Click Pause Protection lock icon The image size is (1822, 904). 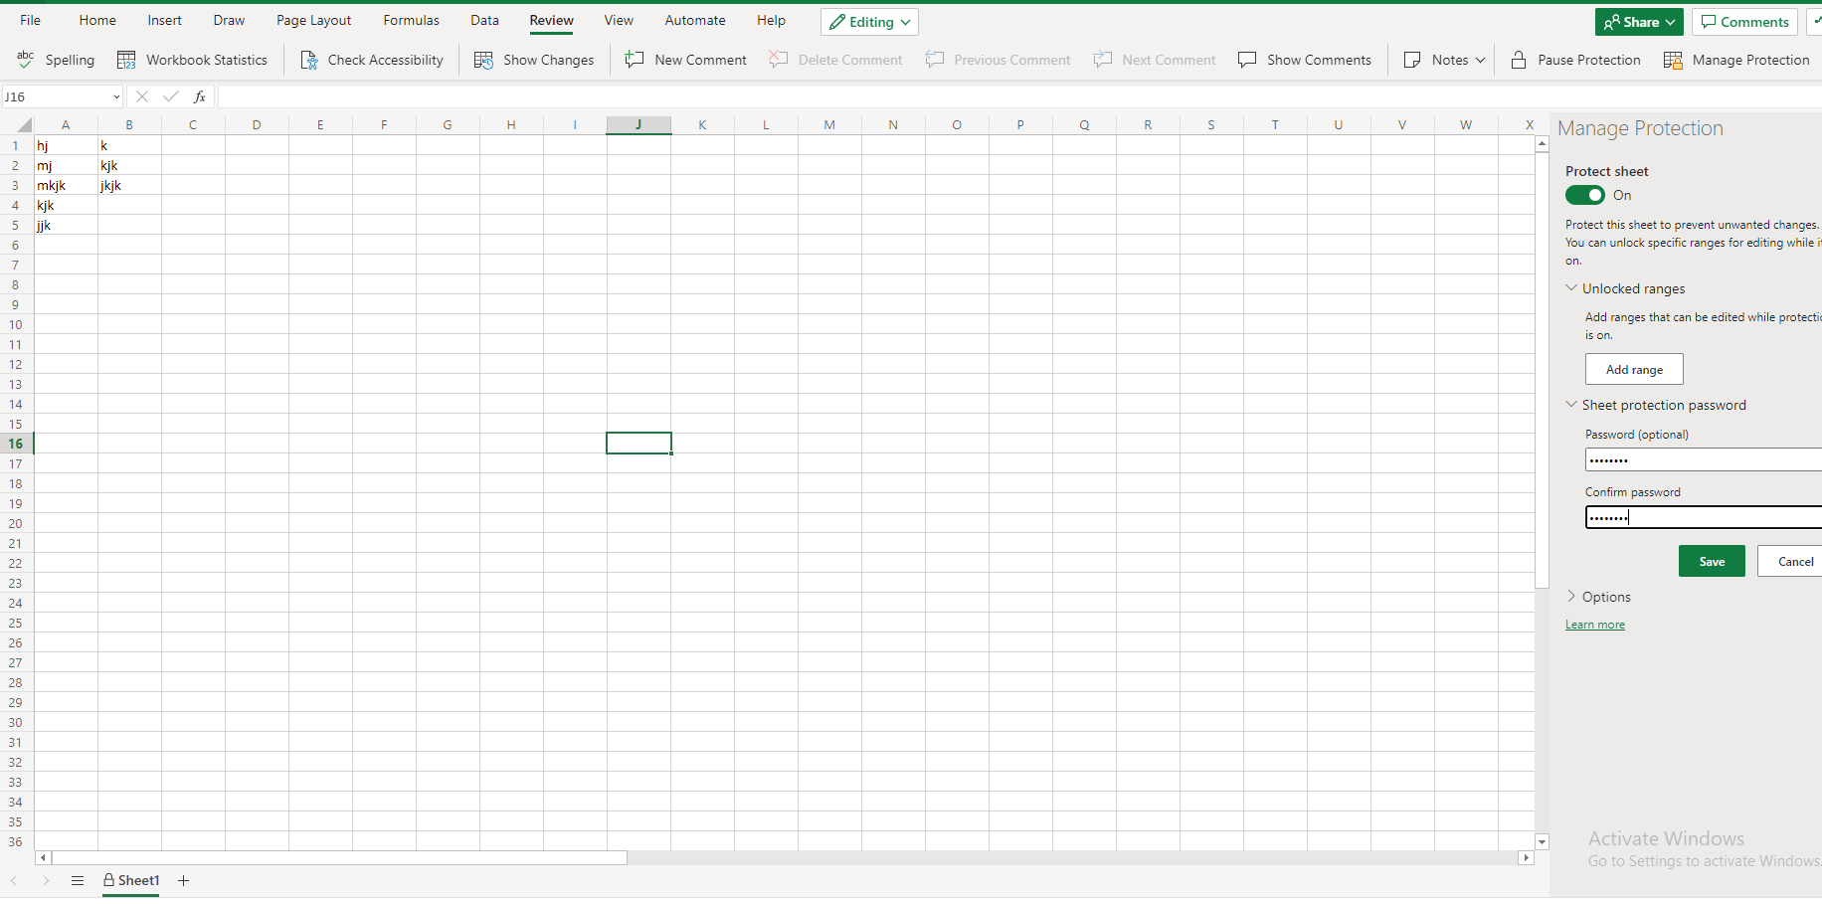pos(1519,60)
